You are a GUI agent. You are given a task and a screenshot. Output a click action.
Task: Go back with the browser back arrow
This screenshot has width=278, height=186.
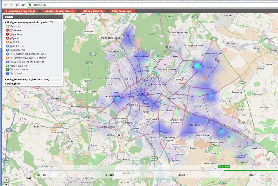pyautogui.click(x=6, y=5)
